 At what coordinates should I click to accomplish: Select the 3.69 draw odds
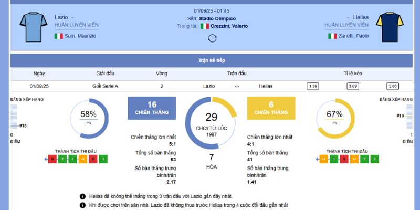pyautogui.click(x=353, y=86)
